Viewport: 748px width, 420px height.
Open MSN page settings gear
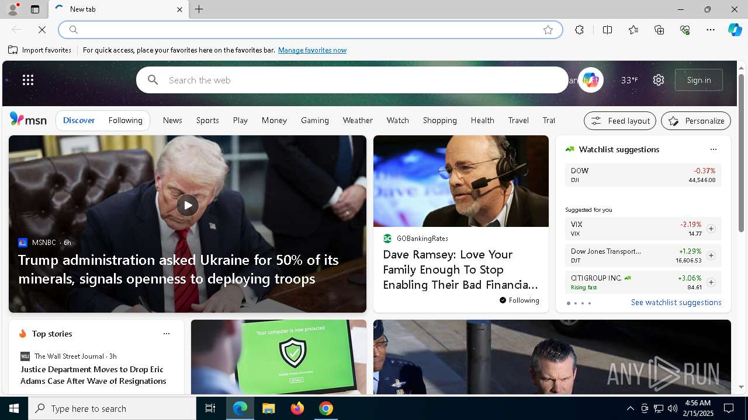(x=659, y=80)
